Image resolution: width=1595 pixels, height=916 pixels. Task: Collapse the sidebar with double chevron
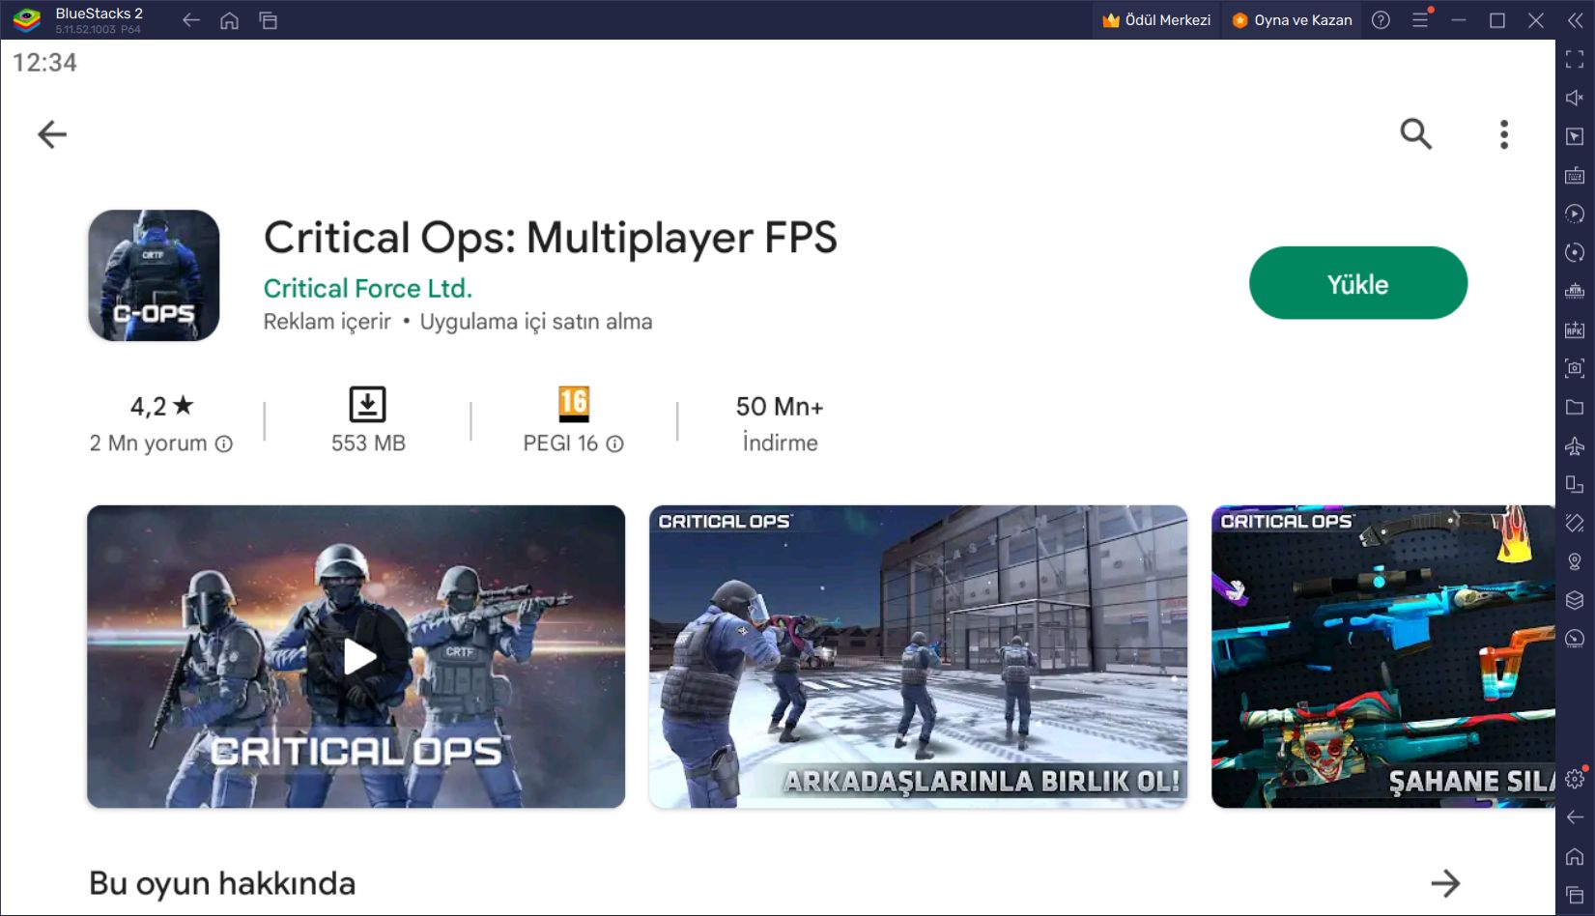click(x=1575, y=20)
